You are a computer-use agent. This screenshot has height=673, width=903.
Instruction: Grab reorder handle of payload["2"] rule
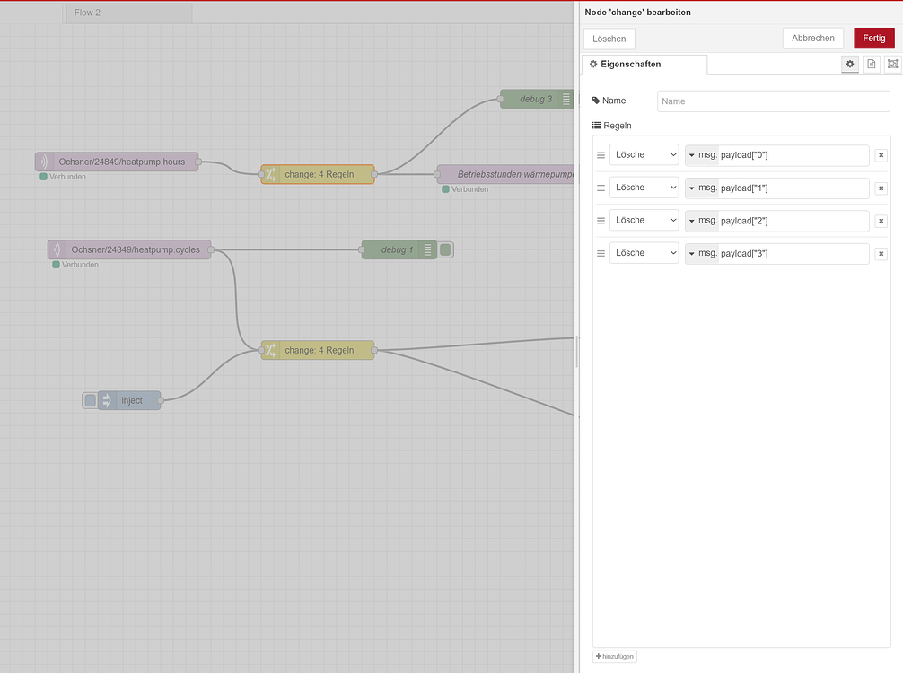tap(601, 221)
